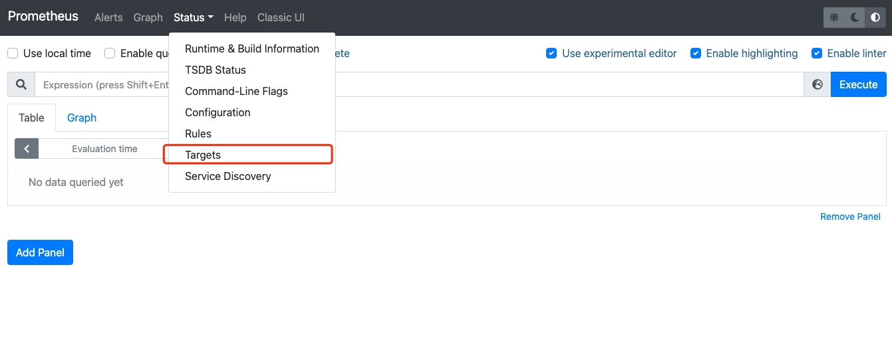Collapse the Status dropdown menu
The image size is (892, 356).
(x=193, y=18)
